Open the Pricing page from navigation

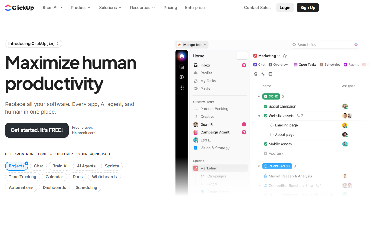coord(170,8)
